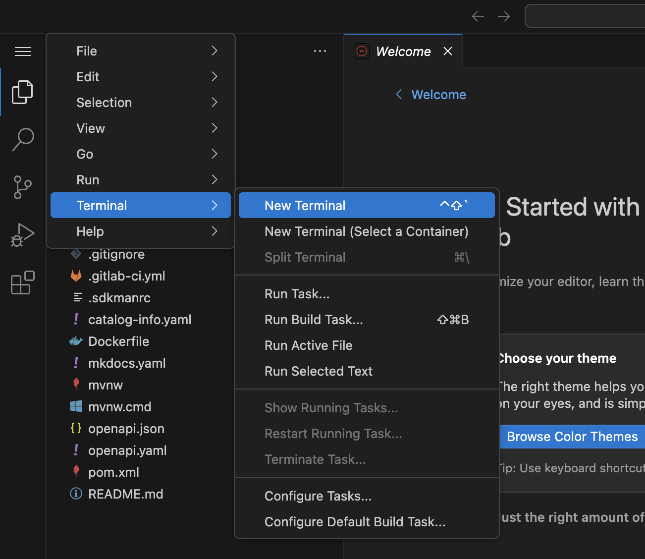Select Configure Tasks... menu entry
The width and height of the screenshot is (645, 559).
pyautogui.click(x=318, y=496)
